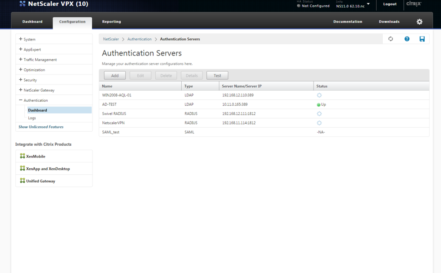Expand the System tree section
The width and height of the screenshot is (441, 273).
19,39
